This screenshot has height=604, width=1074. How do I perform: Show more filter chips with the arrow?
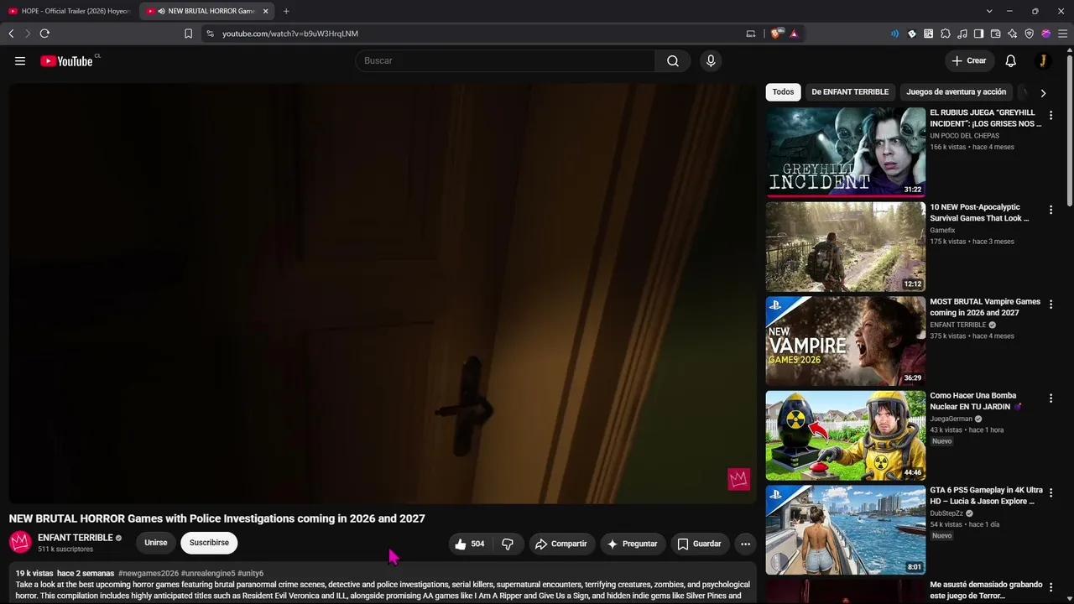pyautogui.click(x=1043, y=93)
